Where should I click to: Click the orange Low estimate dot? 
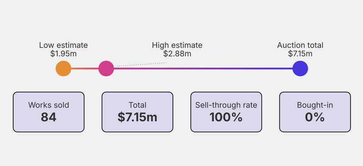tap(63, 69)
